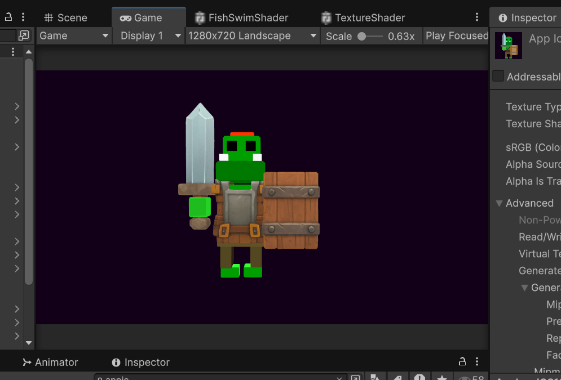Click the Play Focused button
The height and width of the screenshot is (380, 561).
click(x=456, y=36)
